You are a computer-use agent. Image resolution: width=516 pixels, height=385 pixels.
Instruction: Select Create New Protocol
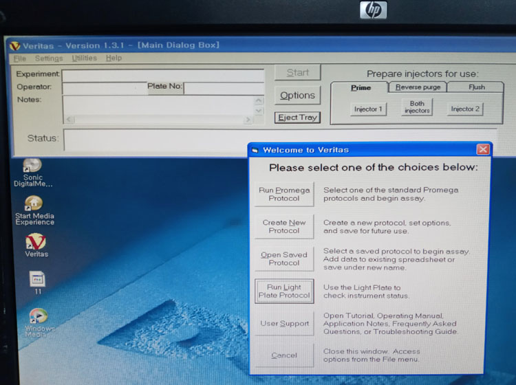(x=284, y=227)
